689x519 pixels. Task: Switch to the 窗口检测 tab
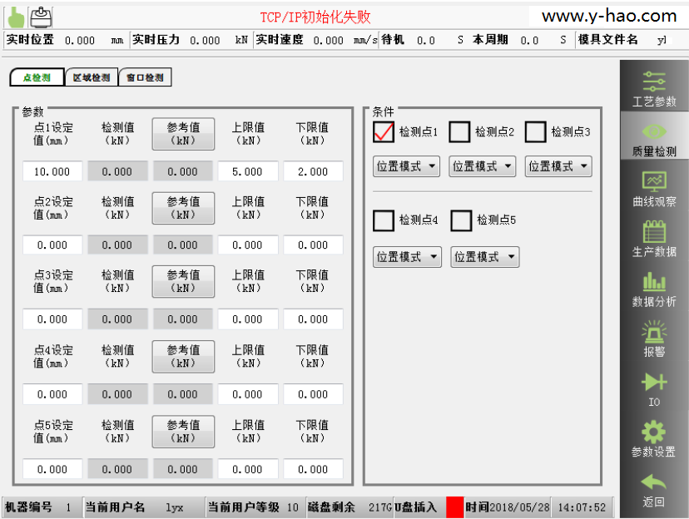(x=145, y=77)
